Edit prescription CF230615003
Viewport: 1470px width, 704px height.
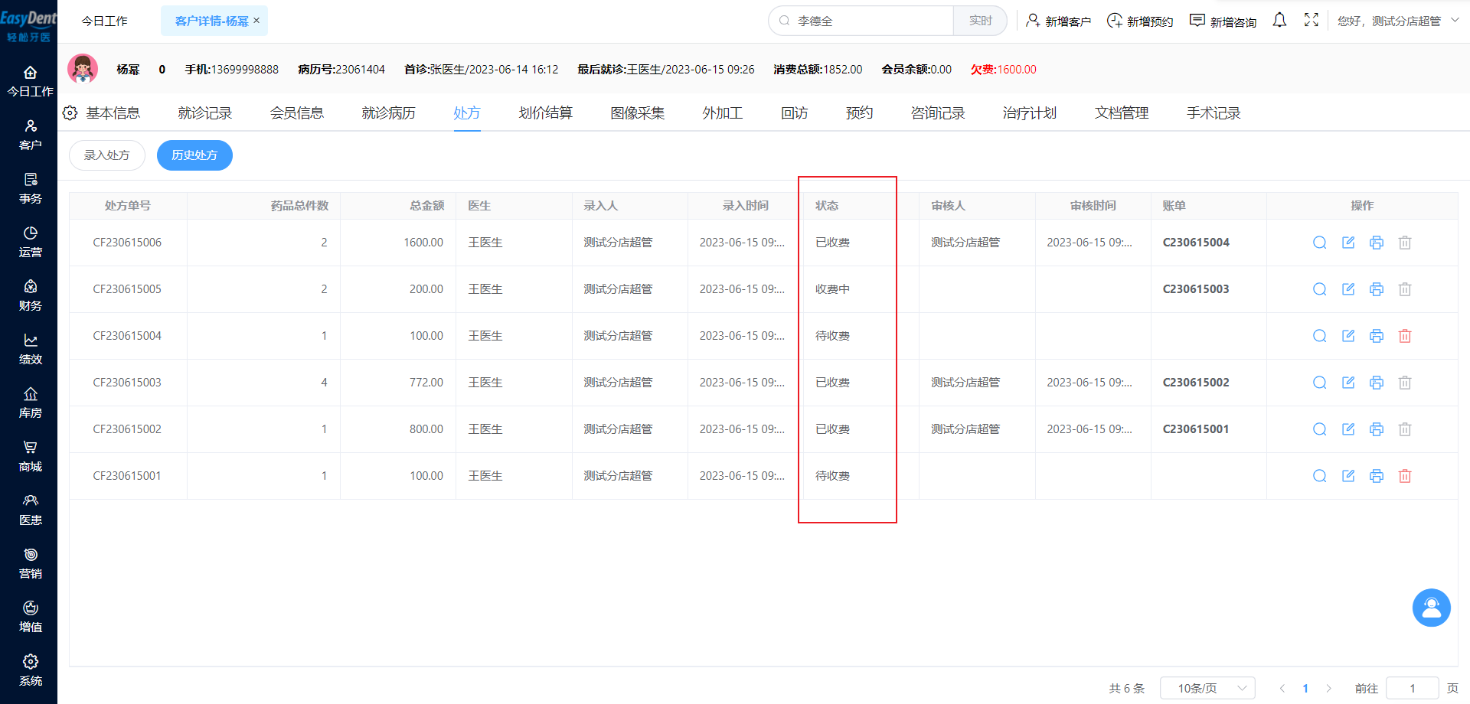point(1348,383)
